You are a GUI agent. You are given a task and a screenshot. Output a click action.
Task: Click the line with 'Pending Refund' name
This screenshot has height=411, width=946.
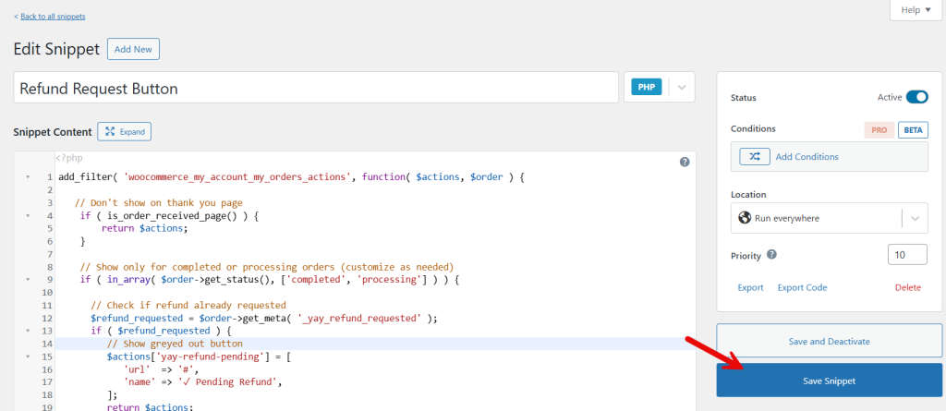(x=202, y=382)
